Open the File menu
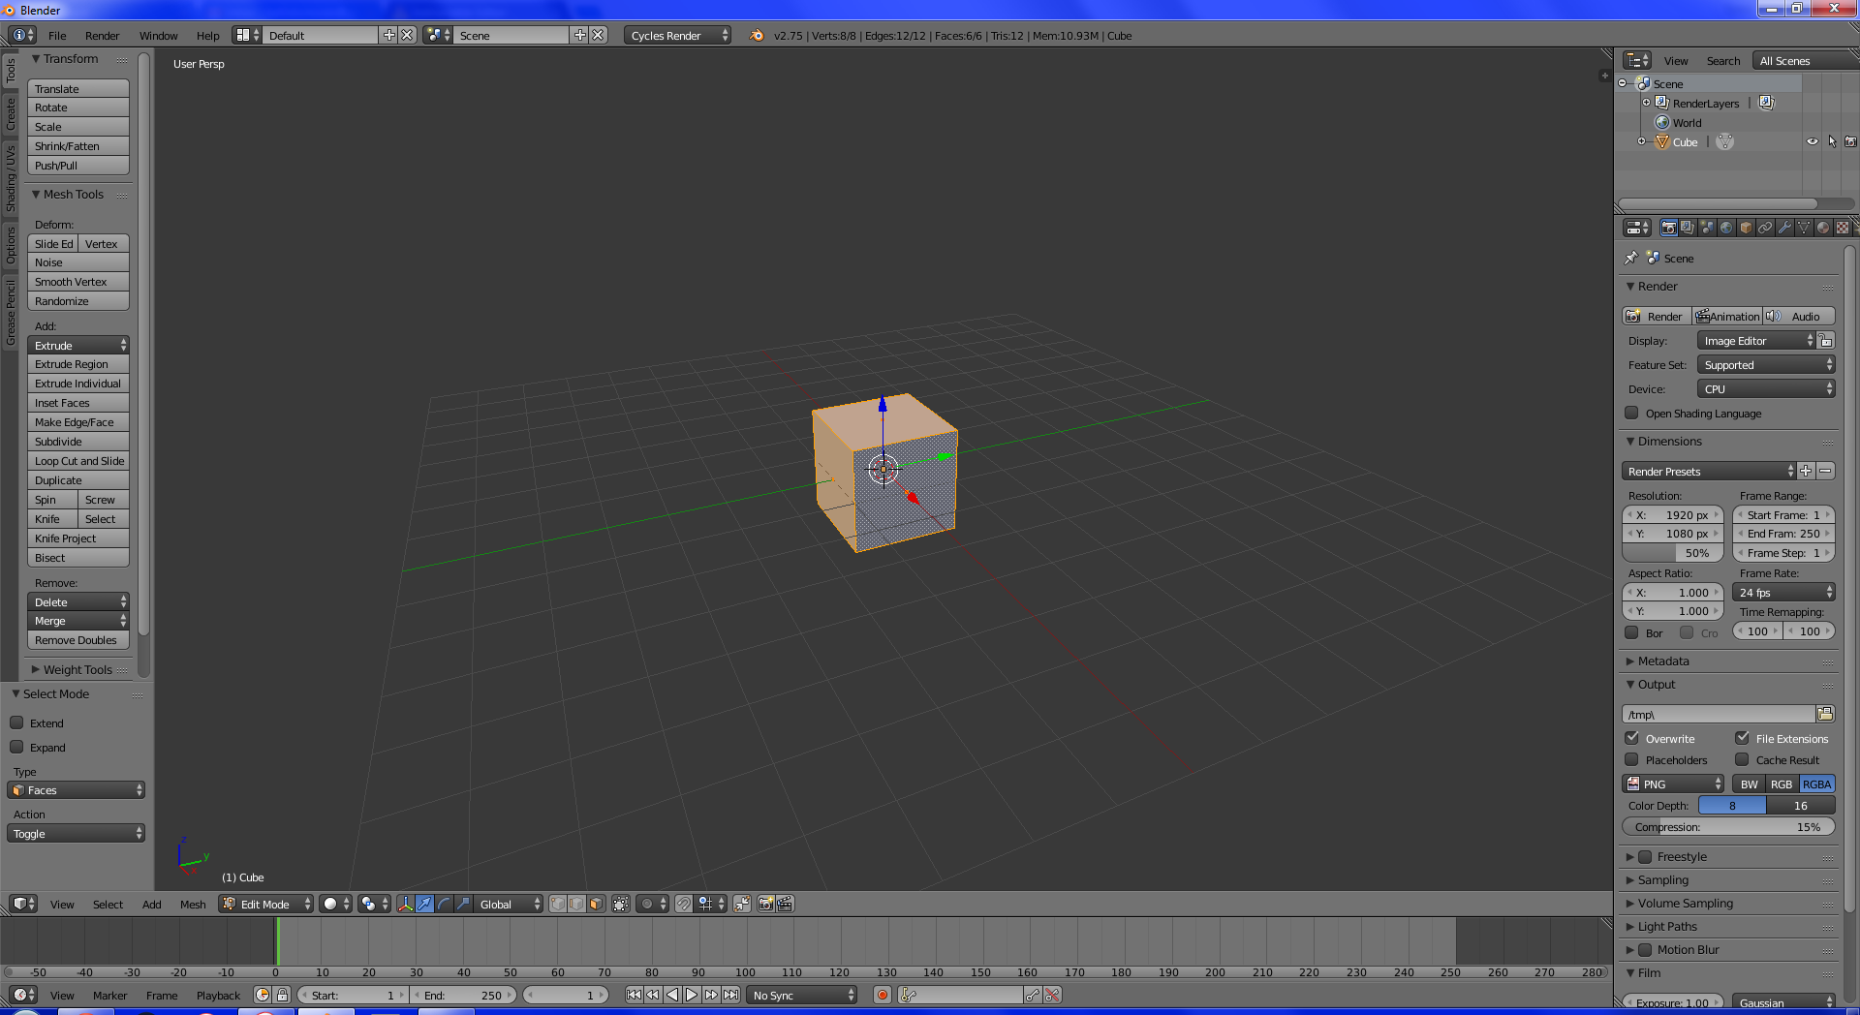Viewport: 1860px width, 1015px height. 57,36
